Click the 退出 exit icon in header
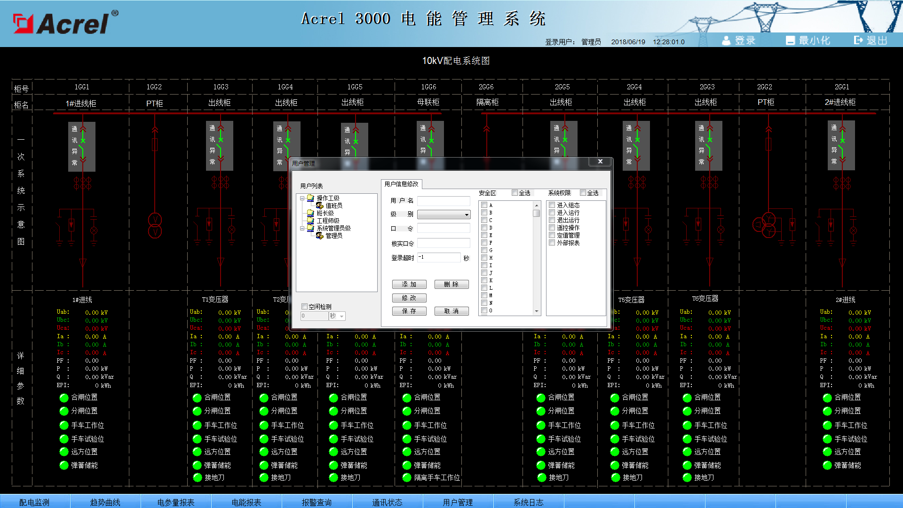Image resolution: width=903 pixels, height=508 pixels. (858, 40)
